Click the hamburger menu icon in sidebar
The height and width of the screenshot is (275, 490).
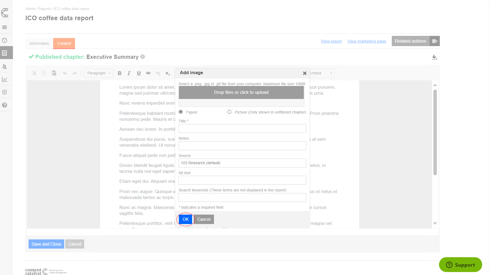click(5, 27)
